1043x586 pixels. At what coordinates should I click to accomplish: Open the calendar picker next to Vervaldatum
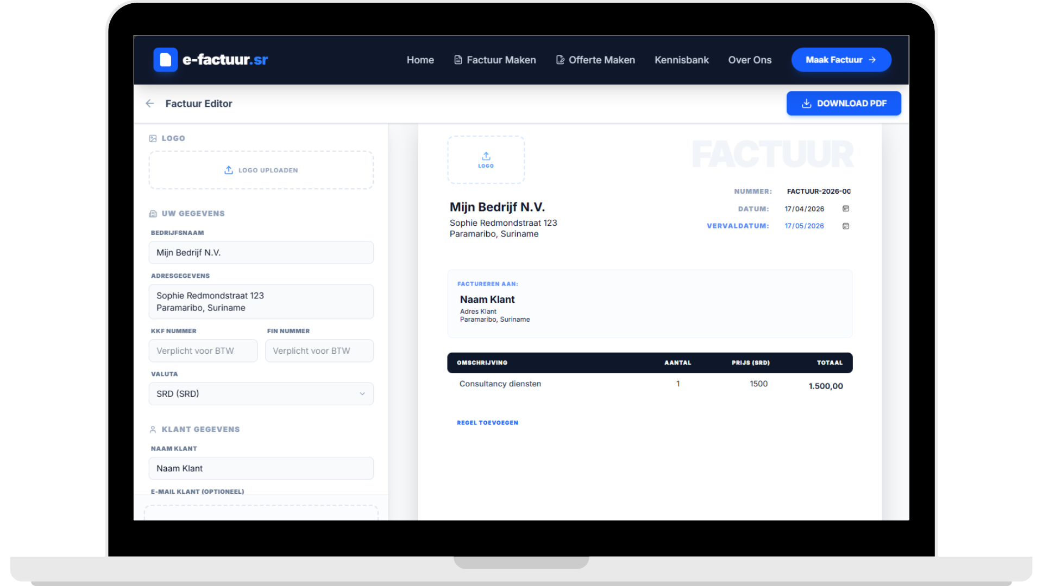(845, 226)
